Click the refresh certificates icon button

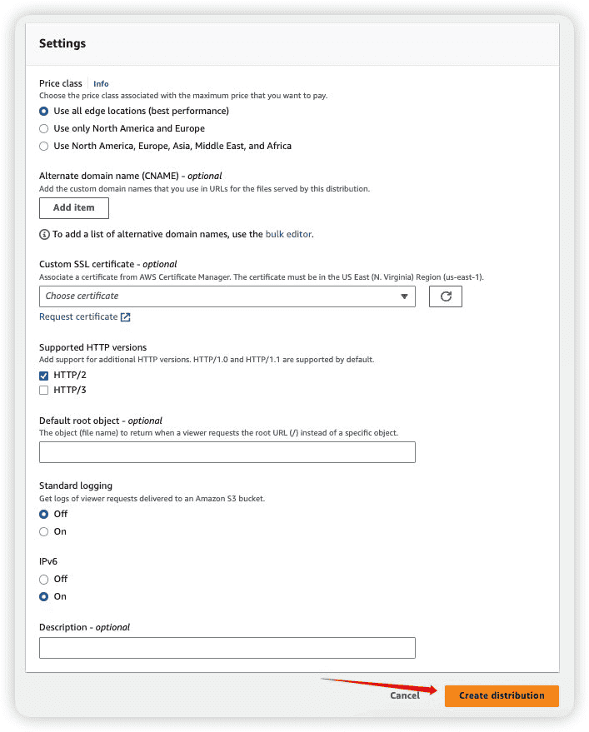point(445,296)
